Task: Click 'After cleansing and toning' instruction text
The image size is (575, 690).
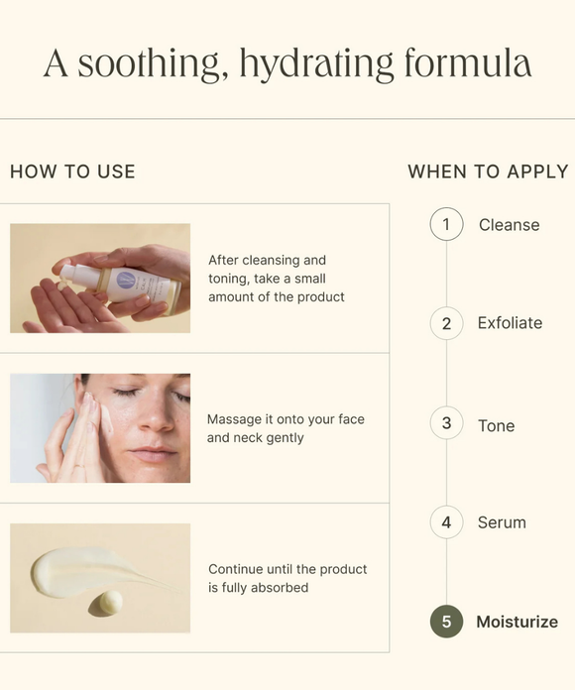Action: (277, 279)
